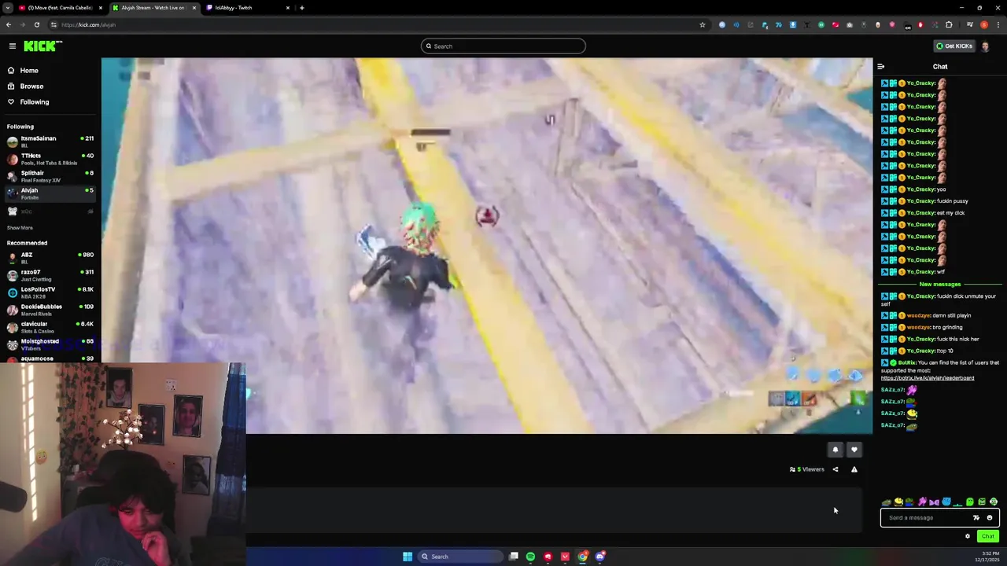The image size is (1007, 566).
Task: Open Splithair followed channel
Action: [x=50, y=176]
